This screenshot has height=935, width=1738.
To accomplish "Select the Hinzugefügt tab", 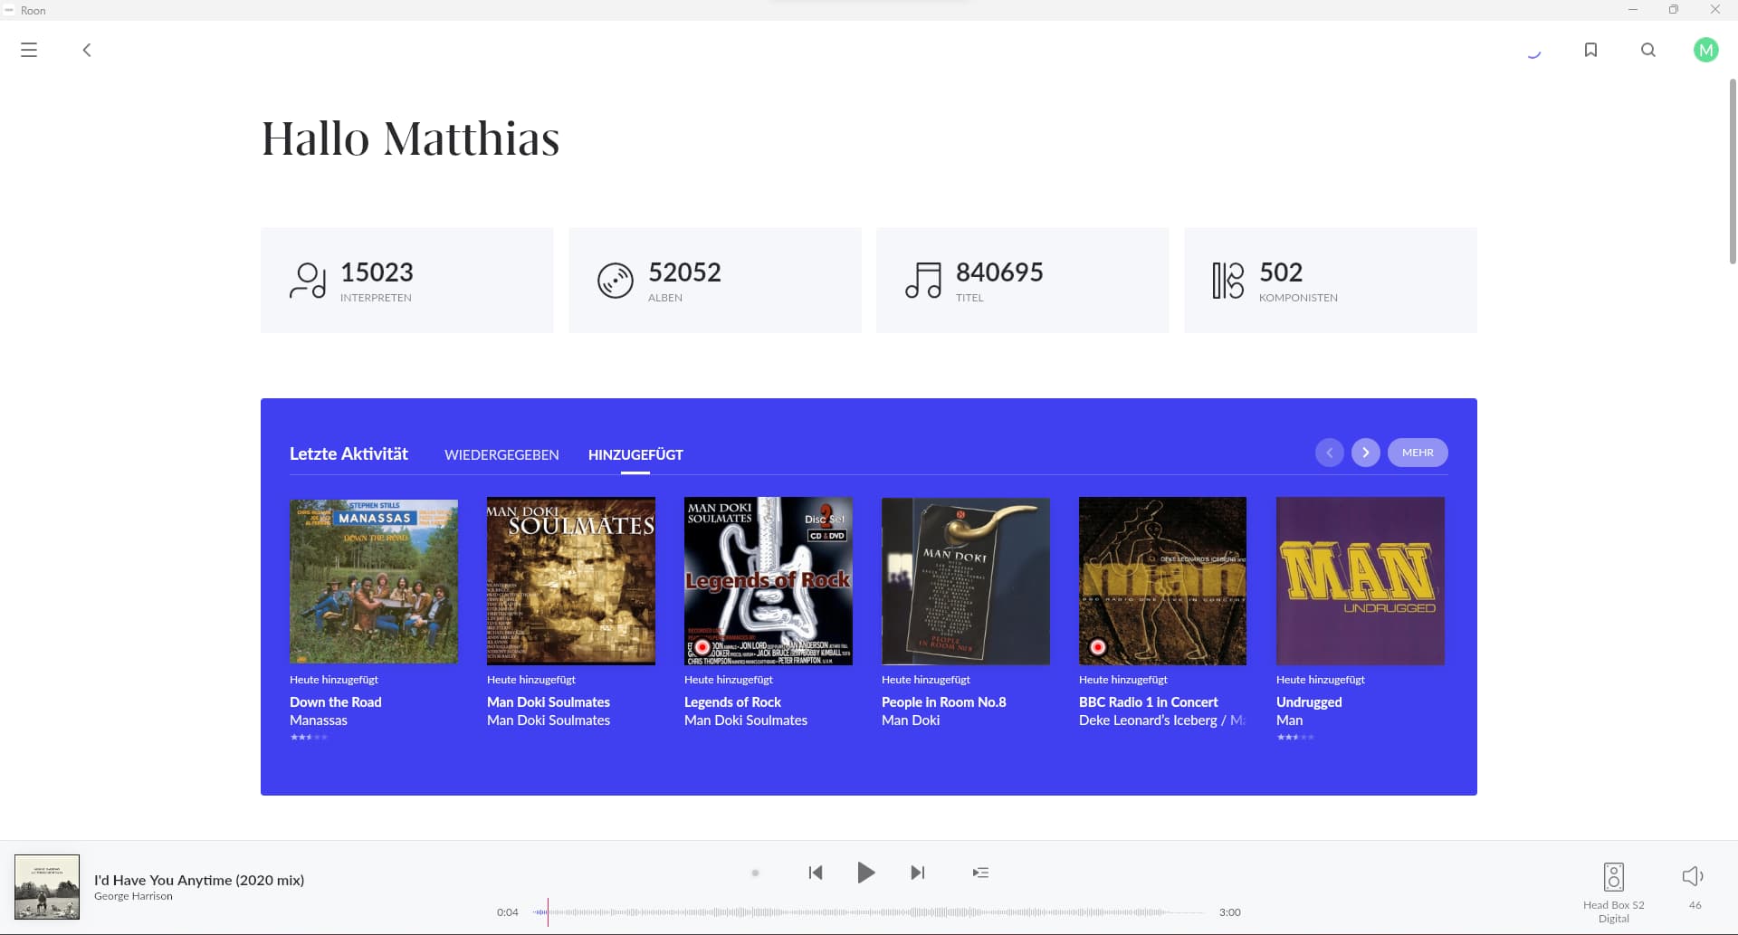I will (x=635, y=455).
